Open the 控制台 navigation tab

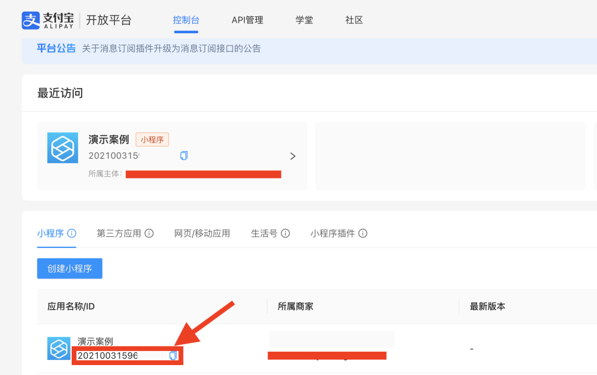point(186,20)
